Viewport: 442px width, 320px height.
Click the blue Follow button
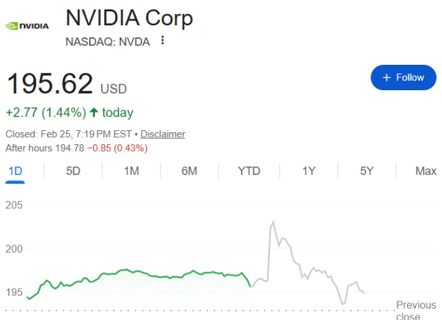[x=403, y=77]
